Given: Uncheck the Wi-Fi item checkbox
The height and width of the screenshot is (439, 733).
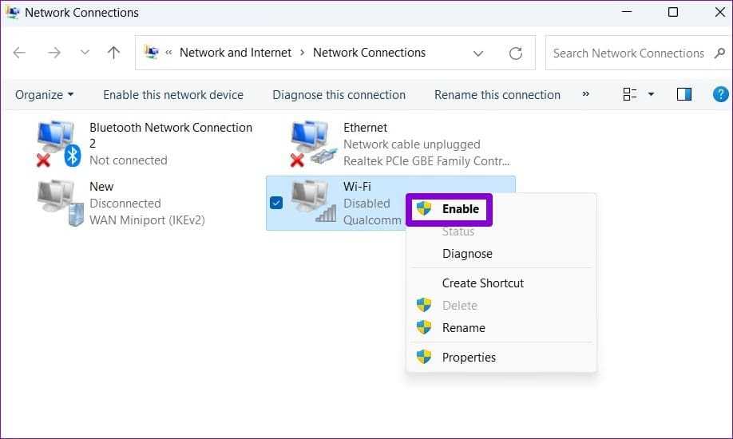Looking at the screenshot, I should coord(276,204).
